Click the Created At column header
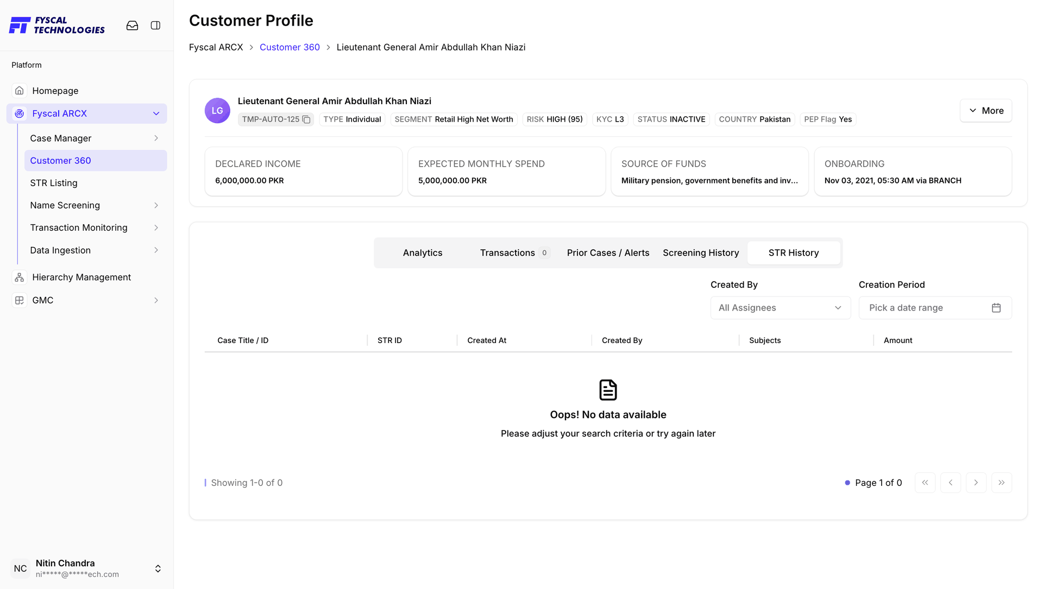The width and height of the screenshot is (1043, 589). point(487,340)
